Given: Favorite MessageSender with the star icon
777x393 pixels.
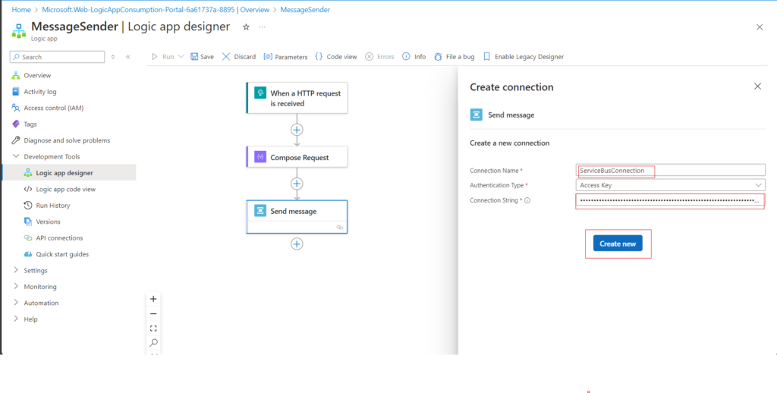Looking at the screenshot, I should click(246, 27).
